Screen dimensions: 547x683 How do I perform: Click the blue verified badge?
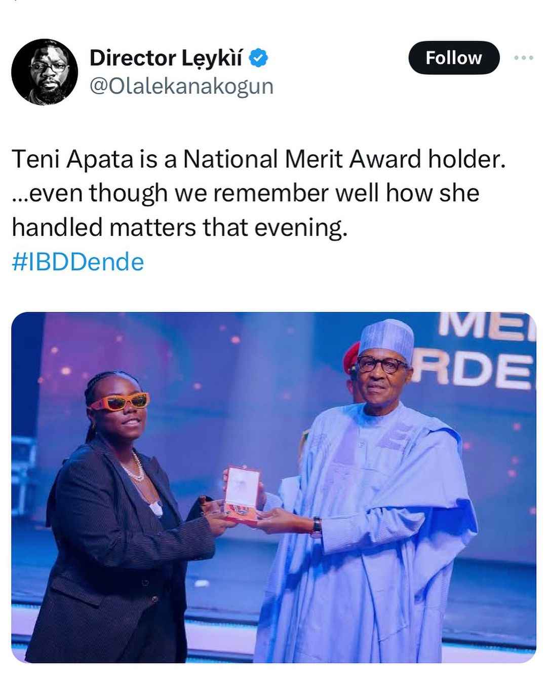[x=259, y=59]
